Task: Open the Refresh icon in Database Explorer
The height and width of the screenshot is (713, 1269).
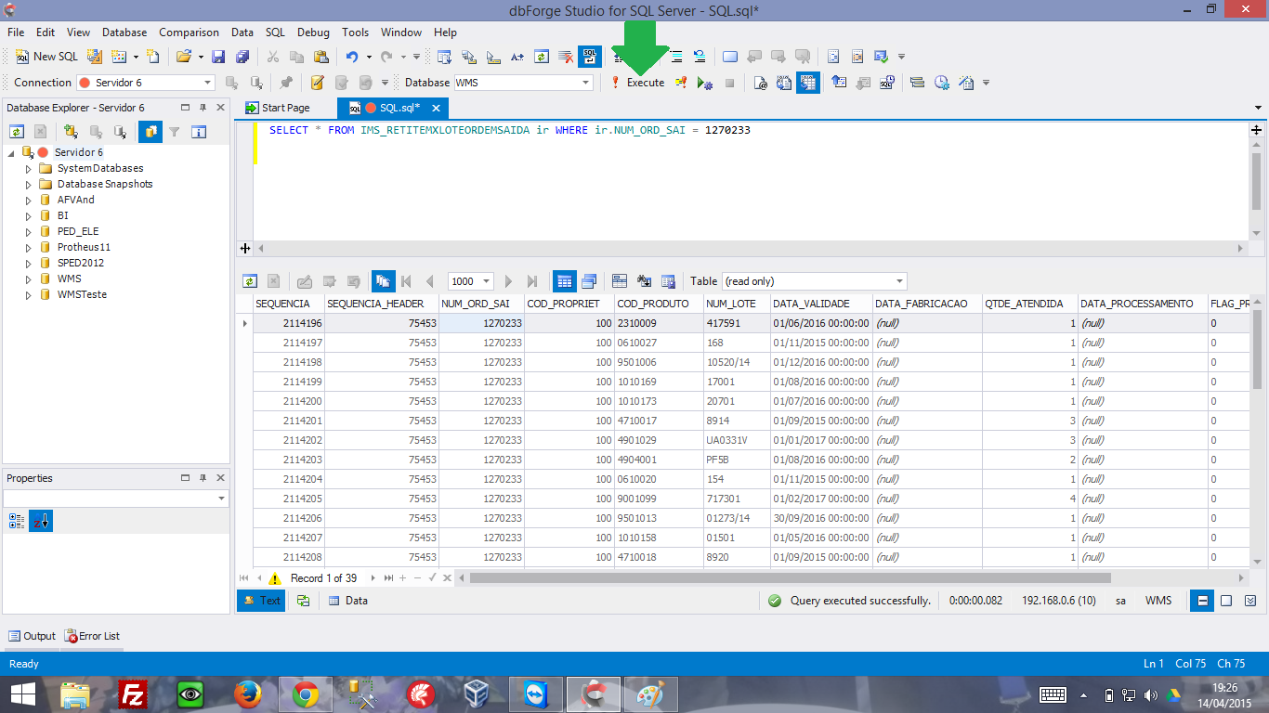Action: coord(17,131)
